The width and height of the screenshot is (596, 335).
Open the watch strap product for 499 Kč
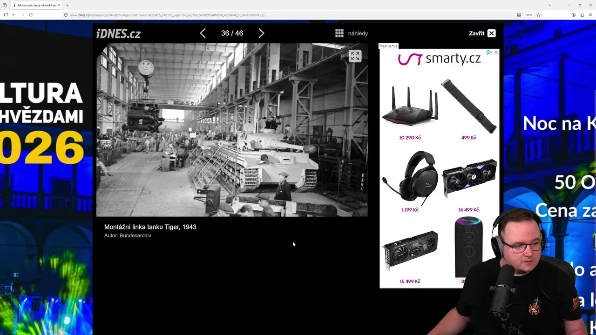[x=468, y=106]
